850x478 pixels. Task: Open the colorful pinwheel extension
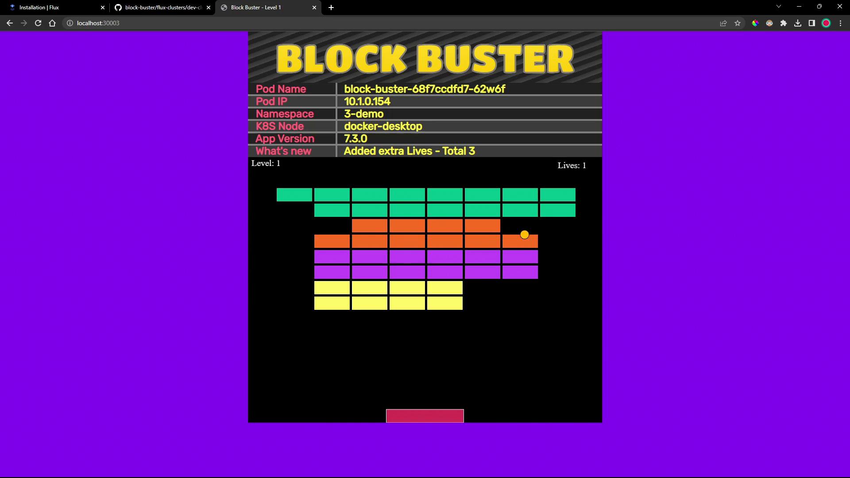coord(755,23)
